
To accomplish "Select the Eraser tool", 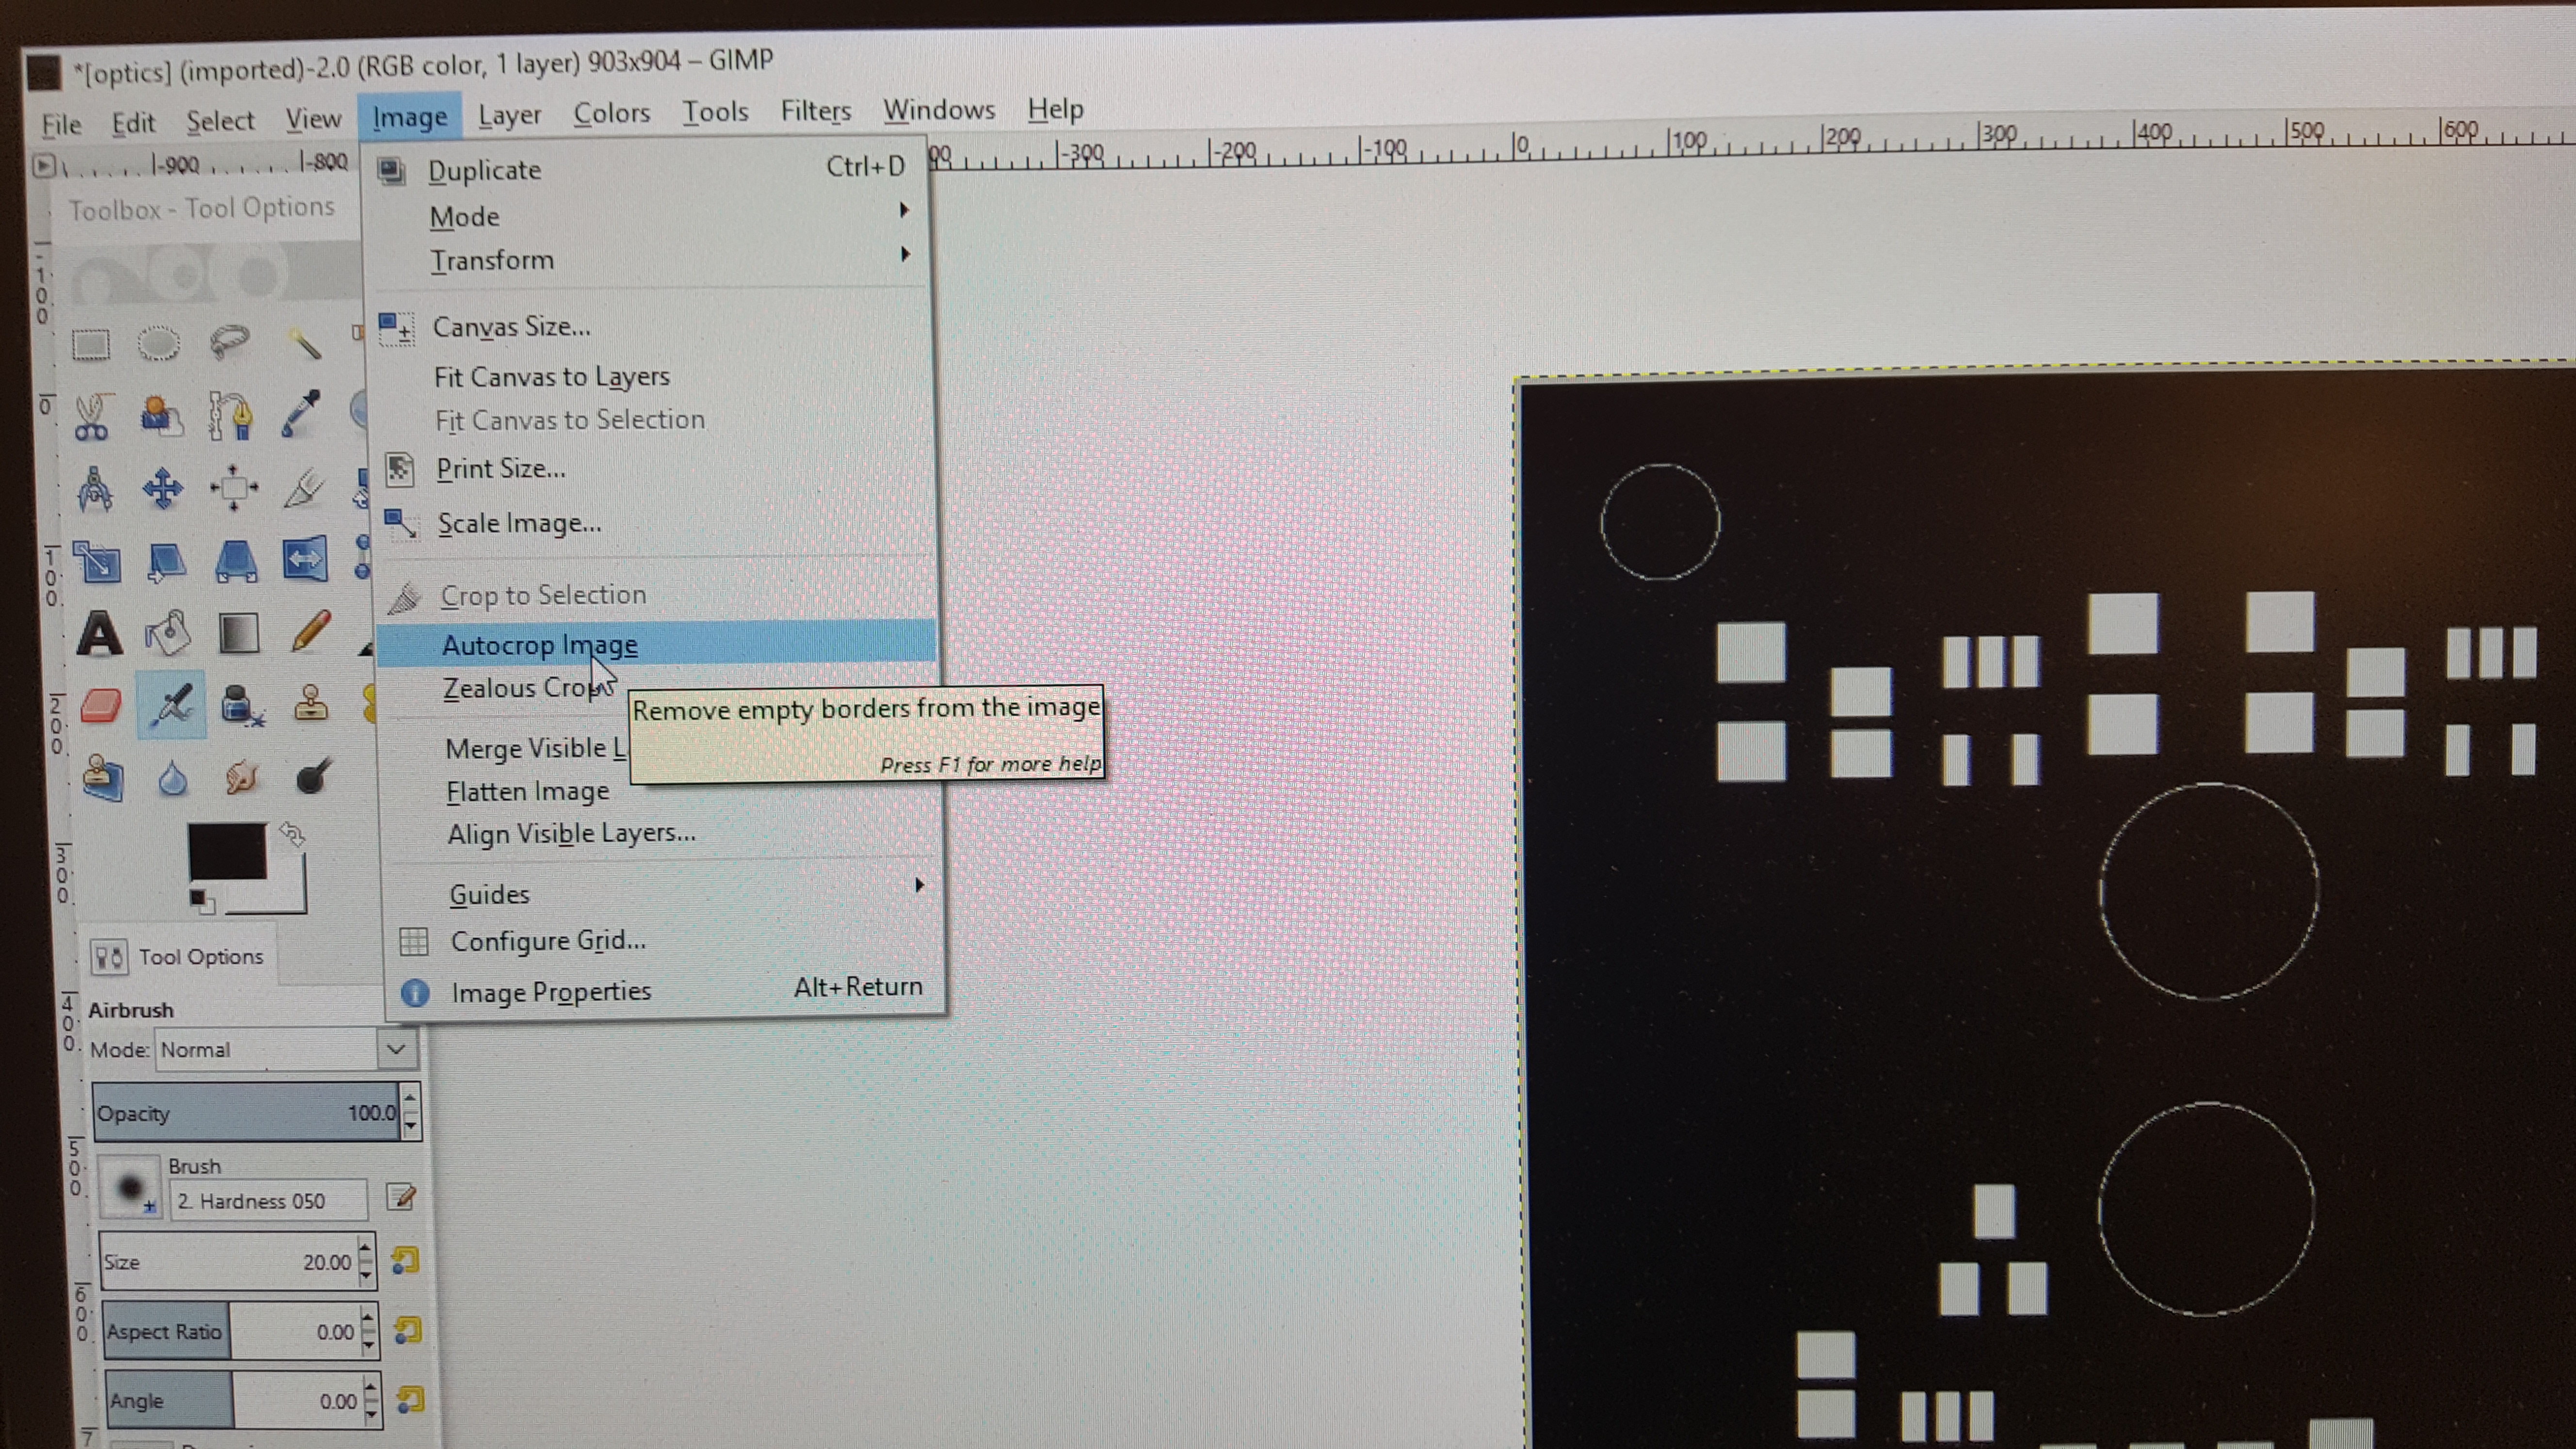I will (101, 706).
